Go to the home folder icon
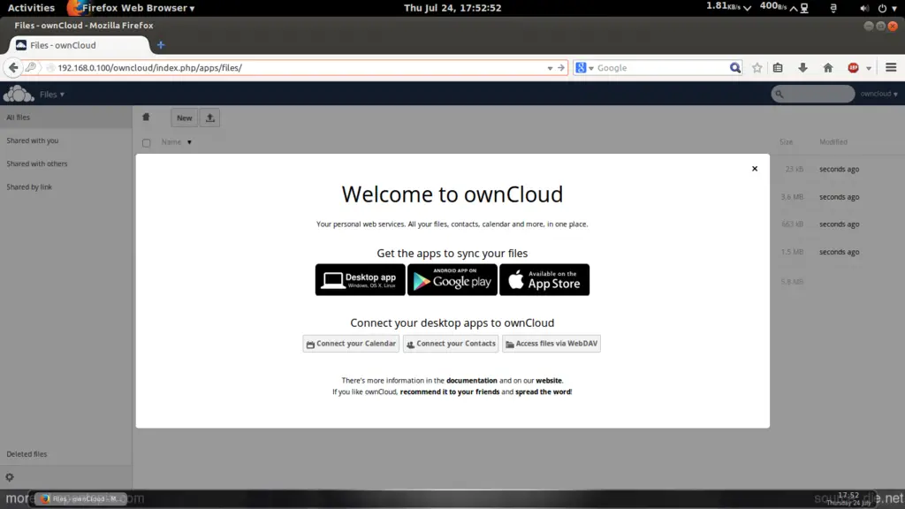This screenshot has width=905, height=509. (147, 118)
